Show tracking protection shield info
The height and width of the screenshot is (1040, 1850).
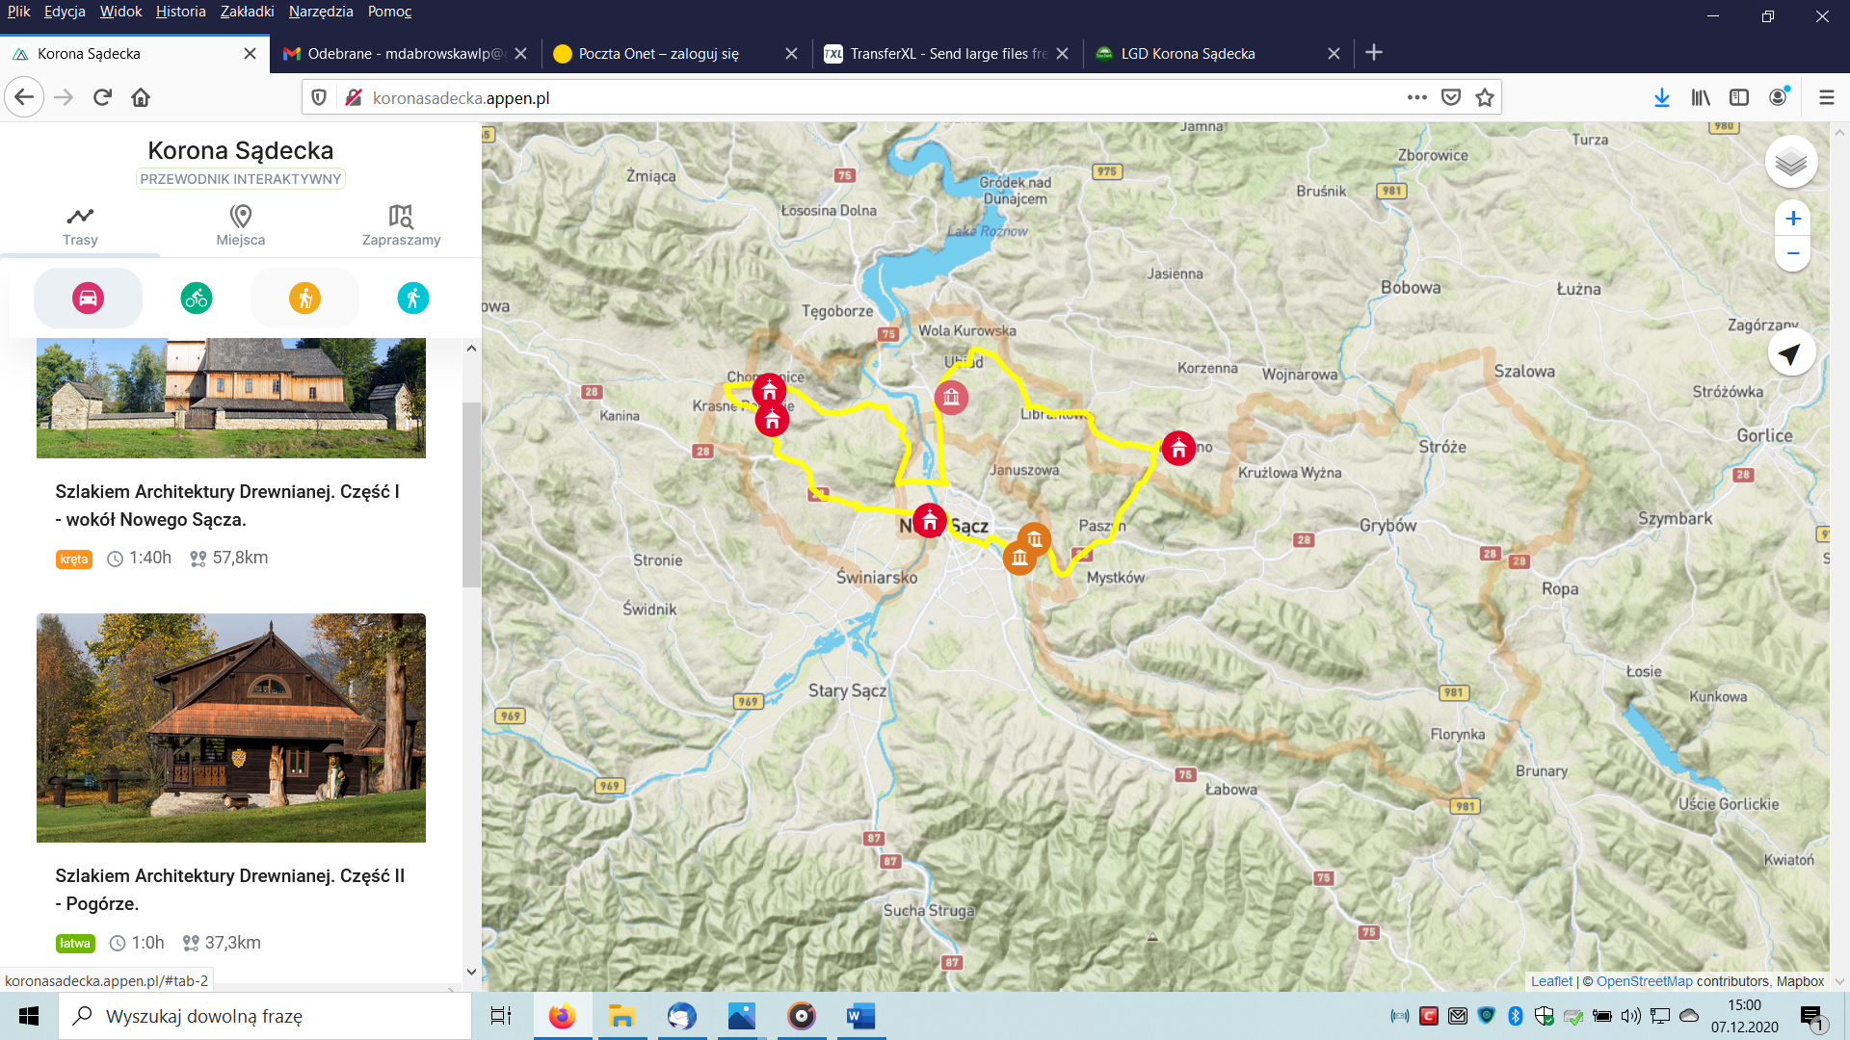319,97
